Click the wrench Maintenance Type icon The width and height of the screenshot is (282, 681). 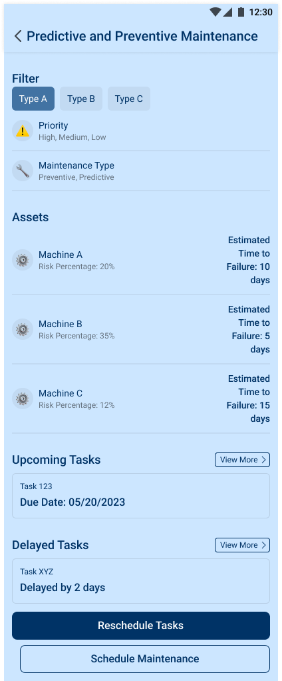(23, 171)
